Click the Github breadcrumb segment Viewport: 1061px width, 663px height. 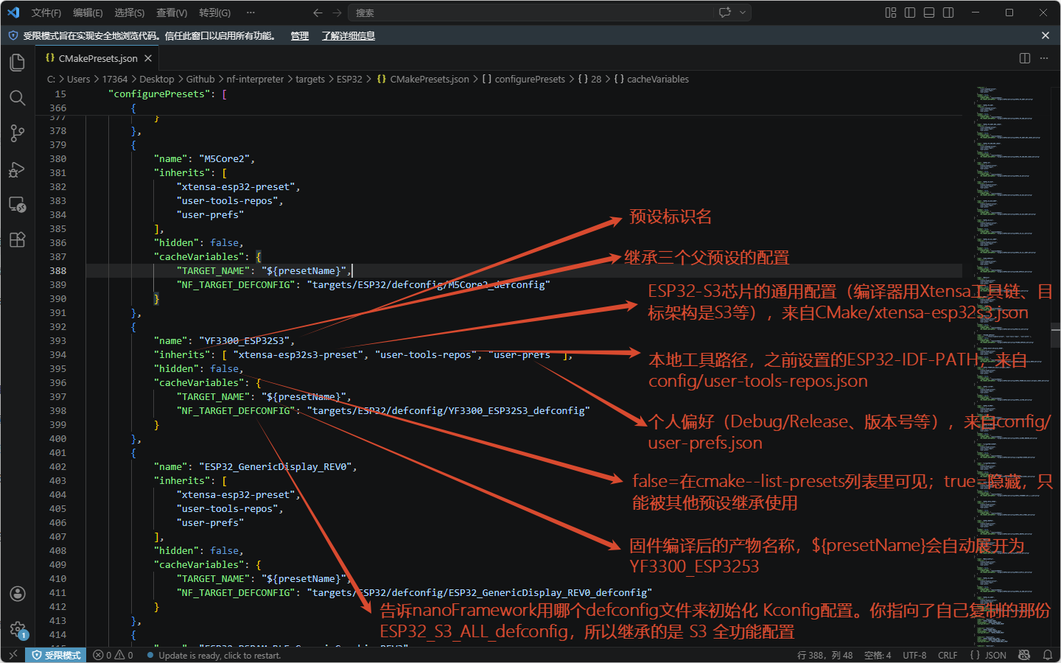200,79
